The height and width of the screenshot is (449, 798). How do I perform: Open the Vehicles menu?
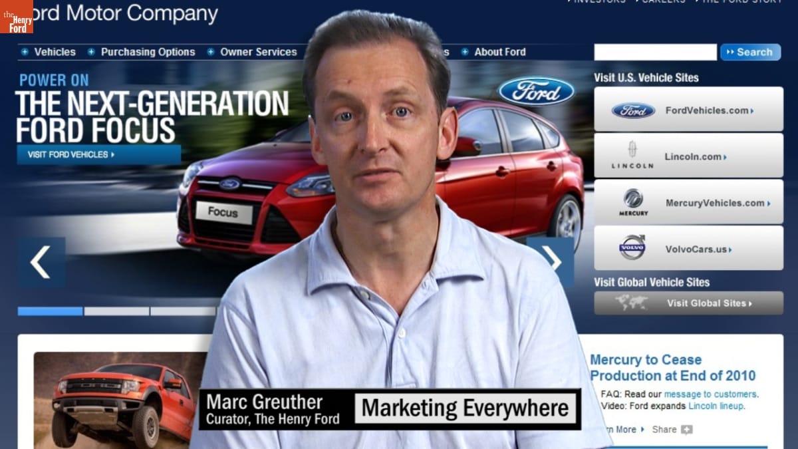tap(55, 52)
